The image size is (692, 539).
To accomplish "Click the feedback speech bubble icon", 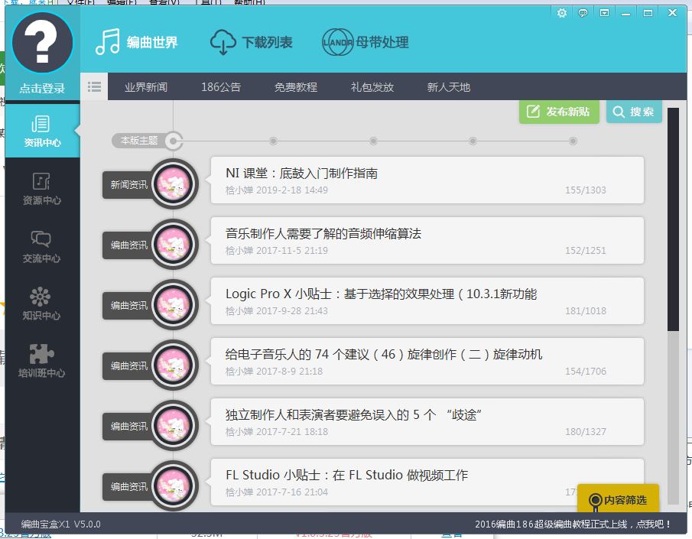I will (x=583, y=13).
